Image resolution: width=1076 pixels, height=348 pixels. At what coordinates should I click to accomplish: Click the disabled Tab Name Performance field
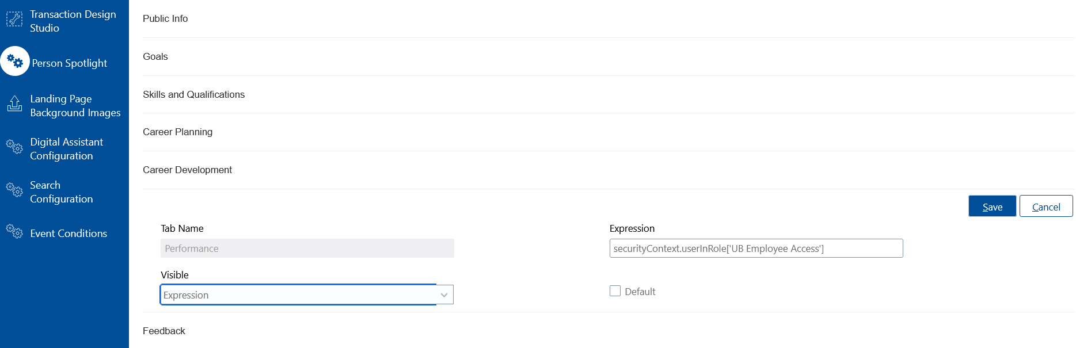click(307, 248)
